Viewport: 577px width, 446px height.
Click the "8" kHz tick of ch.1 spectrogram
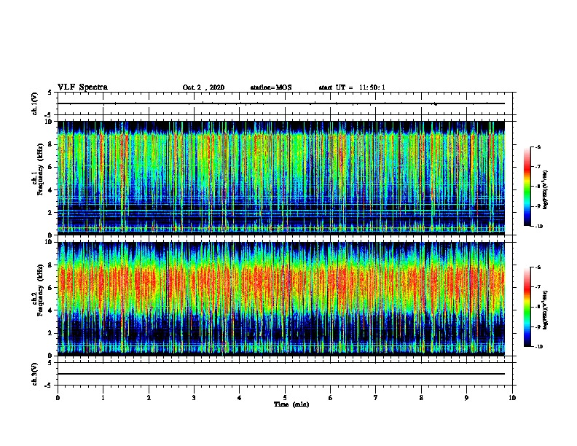click(51, 144)
